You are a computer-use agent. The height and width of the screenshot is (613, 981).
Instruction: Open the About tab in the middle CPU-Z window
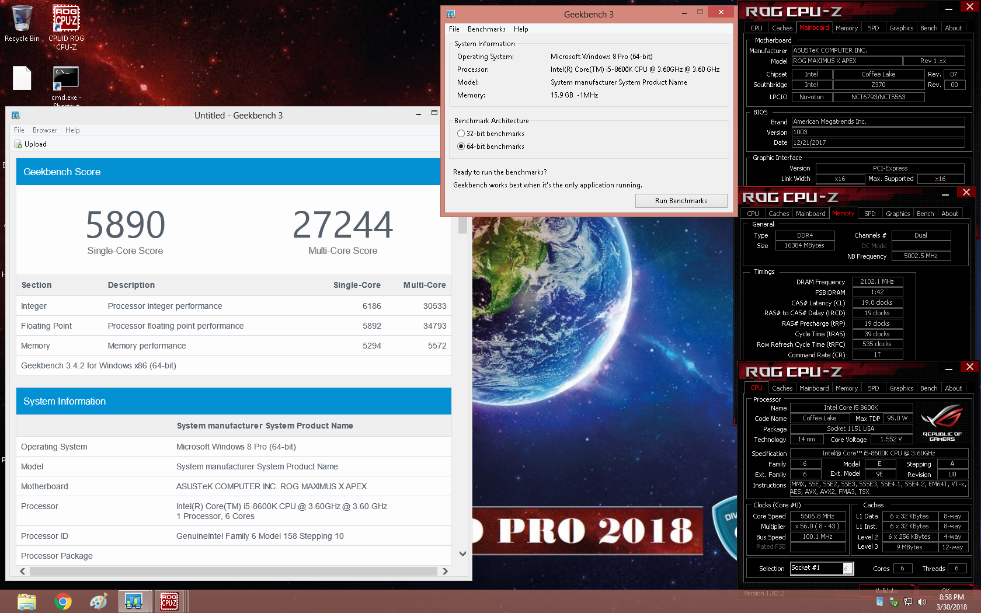click(949, 214)
